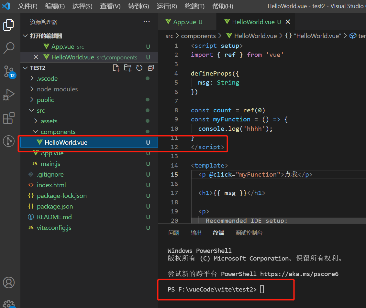Viewport: 366px width, 308px height.
Task: Click line number 8 in editor gutter
Action: tap(176, 110)
